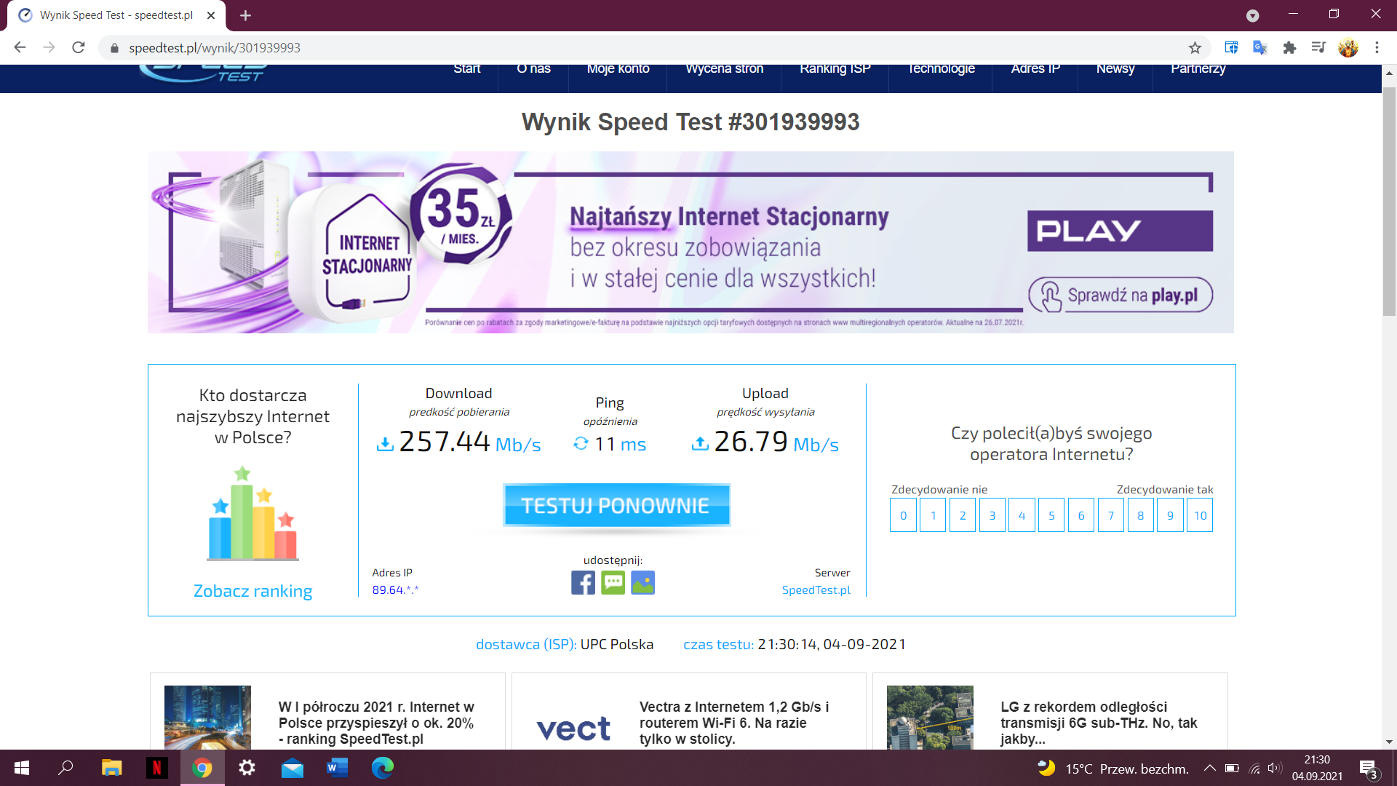The height and width of the screenshot is (786, 1397).
Task: Select rating 6
Action: point(1081,515)
